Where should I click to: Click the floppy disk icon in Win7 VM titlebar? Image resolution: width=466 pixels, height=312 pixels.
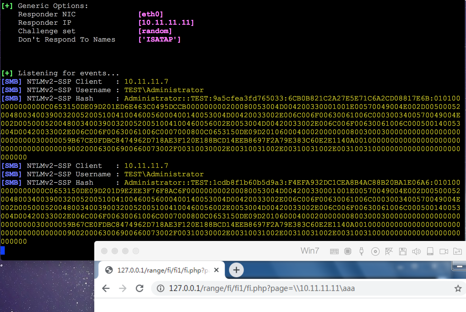tap(403, 251)
